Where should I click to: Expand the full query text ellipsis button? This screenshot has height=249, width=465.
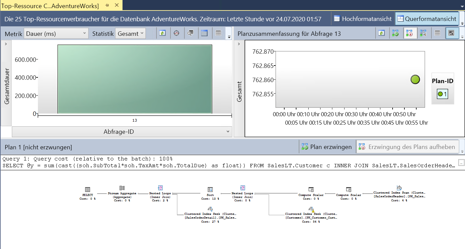(x=461, y=163)
